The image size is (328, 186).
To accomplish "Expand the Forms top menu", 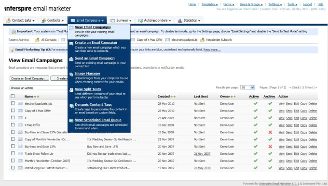I will [229, 4].
